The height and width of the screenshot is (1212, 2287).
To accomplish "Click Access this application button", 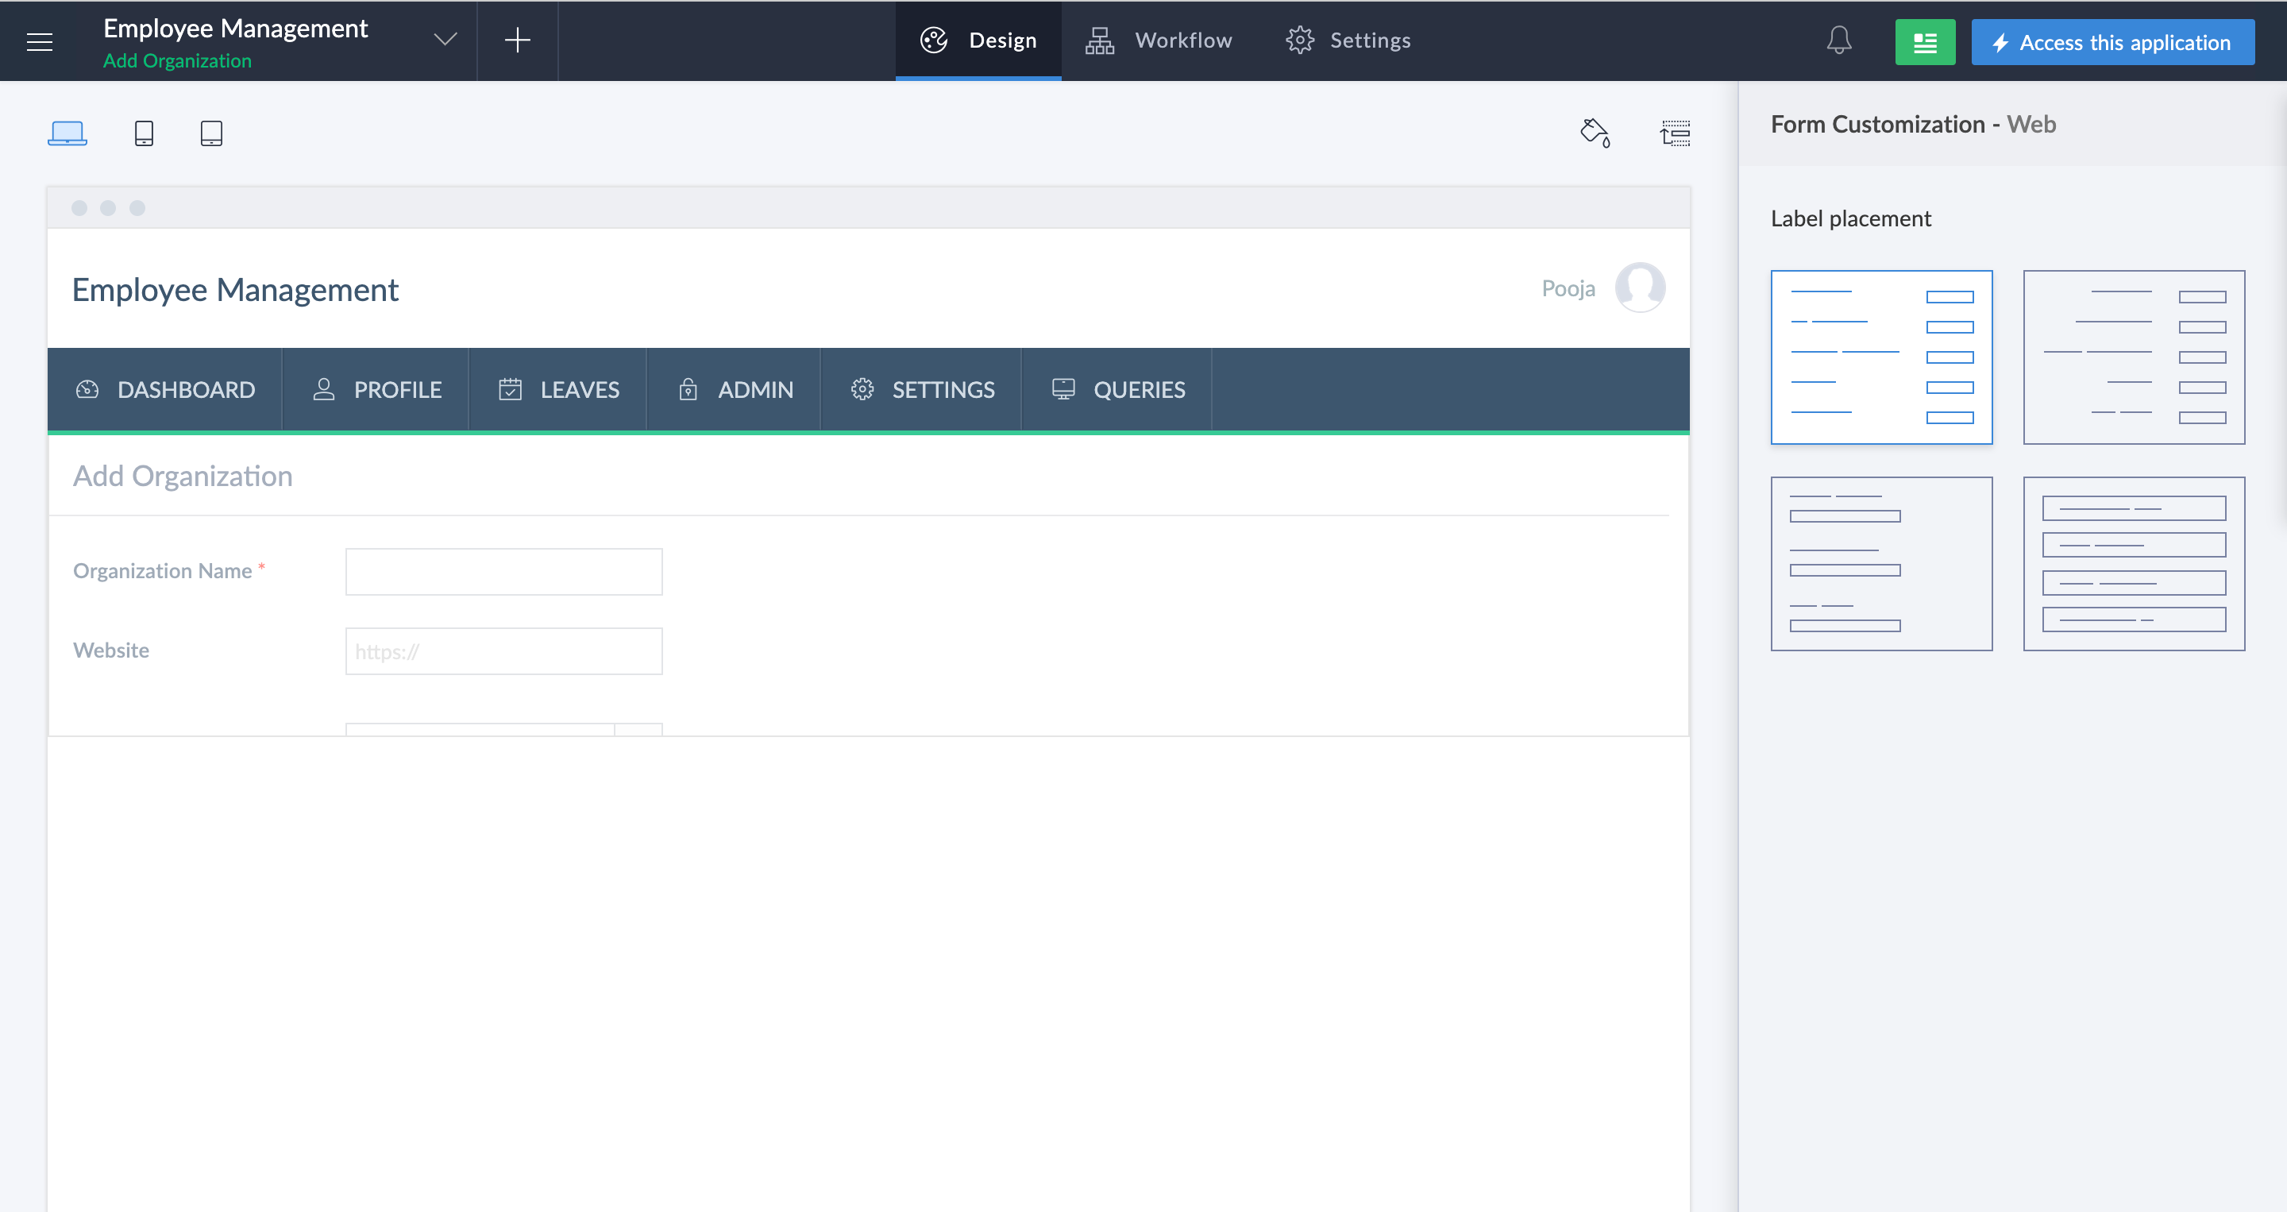I will [2112, 42].
